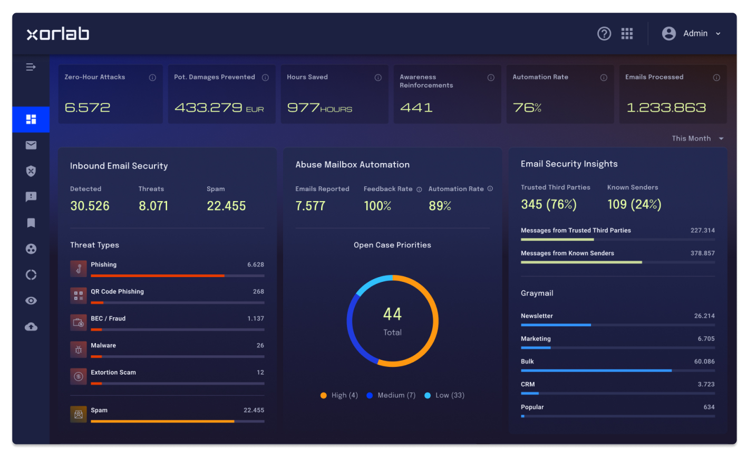This screenshot has width=747, height=456.
Task: Click the Threats count 8.071
Action: [153, 206]
